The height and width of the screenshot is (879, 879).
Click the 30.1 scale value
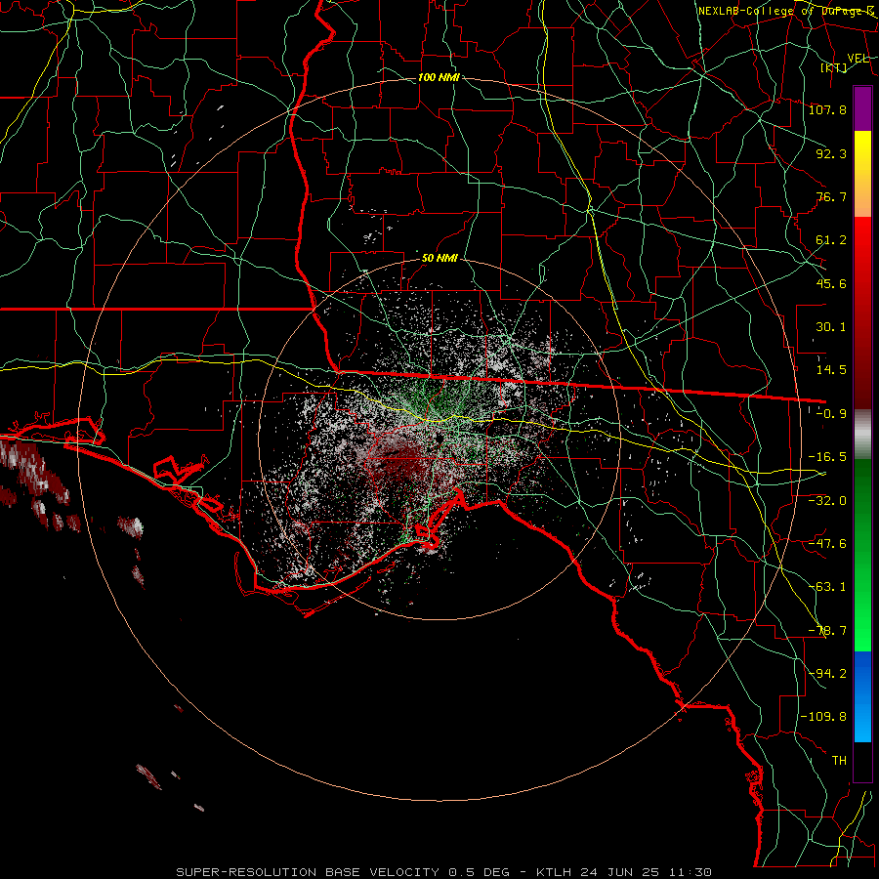click(831, 327)
